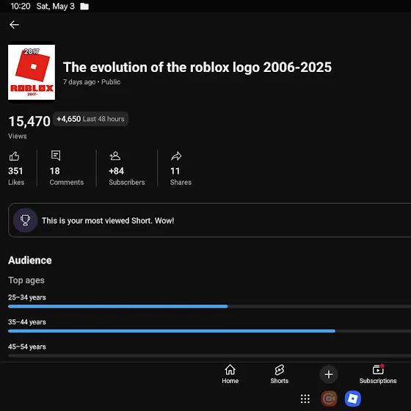Image resolution: width=411 pixels, height=411 pixels.
Task: Tap the 25–34 years audience bar
Action: (209, 306)
